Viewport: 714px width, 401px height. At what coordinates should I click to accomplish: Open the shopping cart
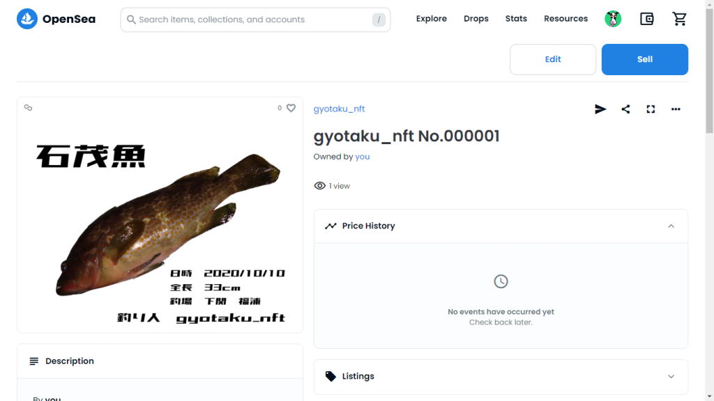(x=679, y=19)
